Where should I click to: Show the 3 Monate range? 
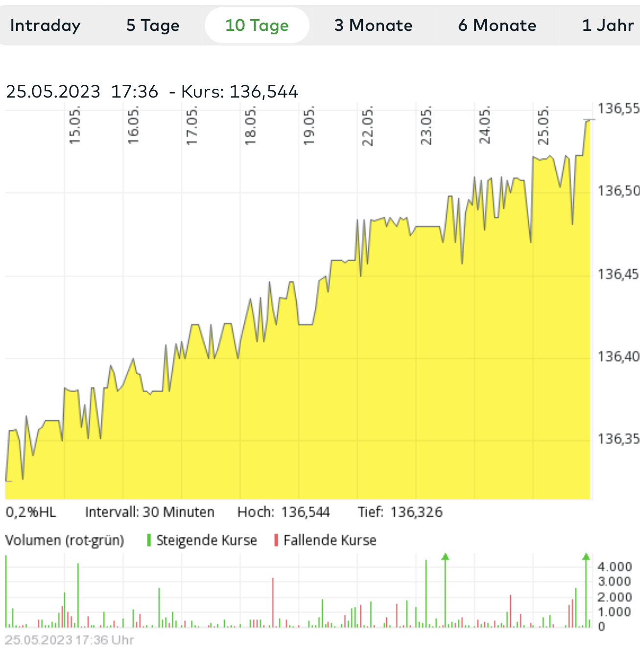(x=374, y=25)
